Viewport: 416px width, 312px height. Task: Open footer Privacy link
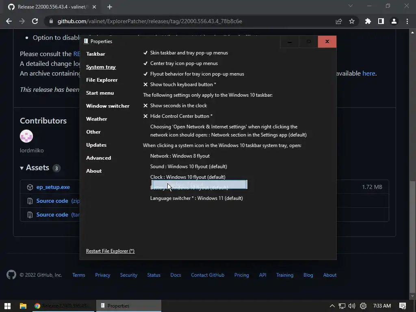[103, 275]
